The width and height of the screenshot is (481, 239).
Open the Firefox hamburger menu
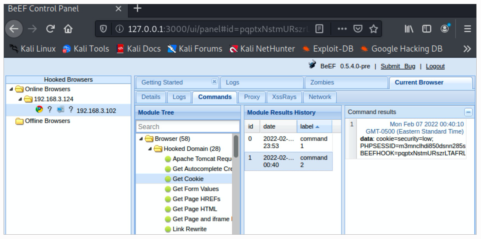pos(467,29)
